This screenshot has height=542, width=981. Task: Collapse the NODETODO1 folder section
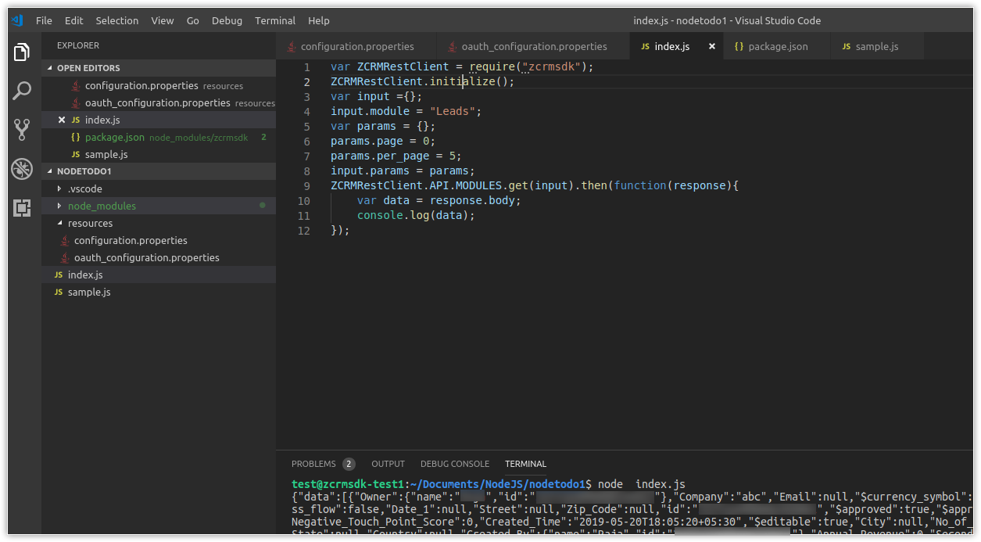(x=52, y=171)
